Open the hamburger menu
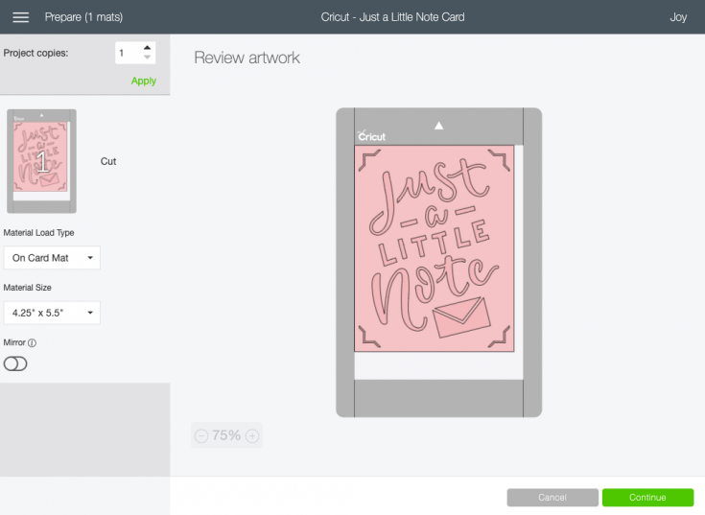Image resolution: width=705 pixels, height=515 pixels. (x=21, y=17)
